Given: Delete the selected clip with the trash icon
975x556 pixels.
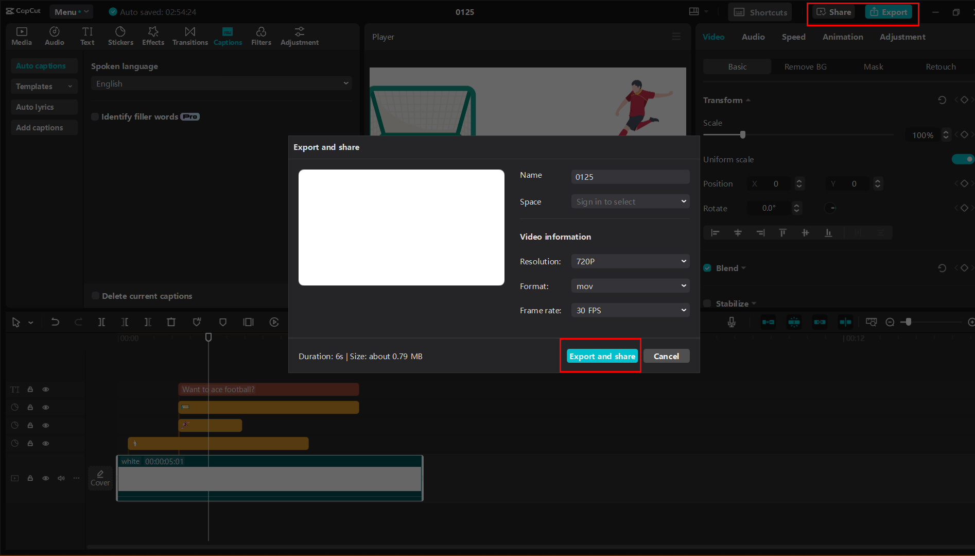Looking at the screenshot, I should pos(171,322).
